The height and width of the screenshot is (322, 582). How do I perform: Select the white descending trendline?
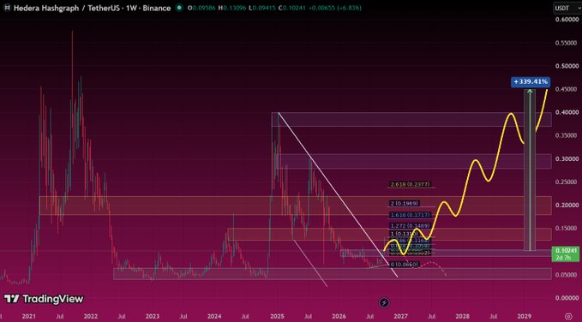(338, 194)
